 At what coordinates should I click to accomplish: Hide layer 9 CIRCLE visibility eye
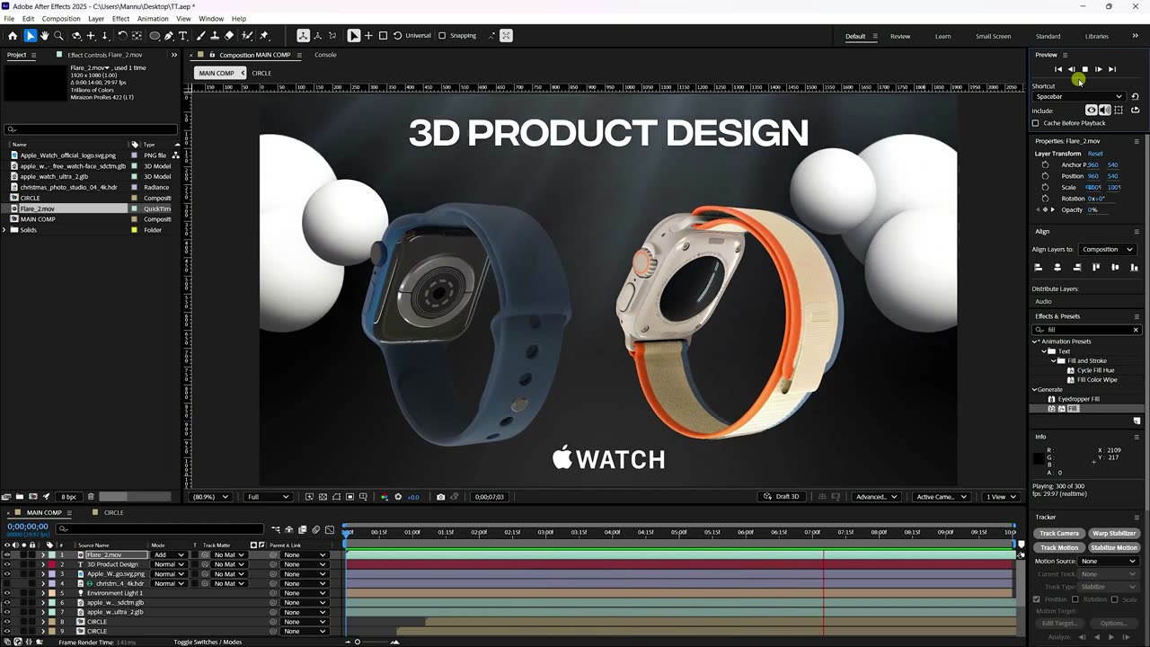click(x=6, y=631)
